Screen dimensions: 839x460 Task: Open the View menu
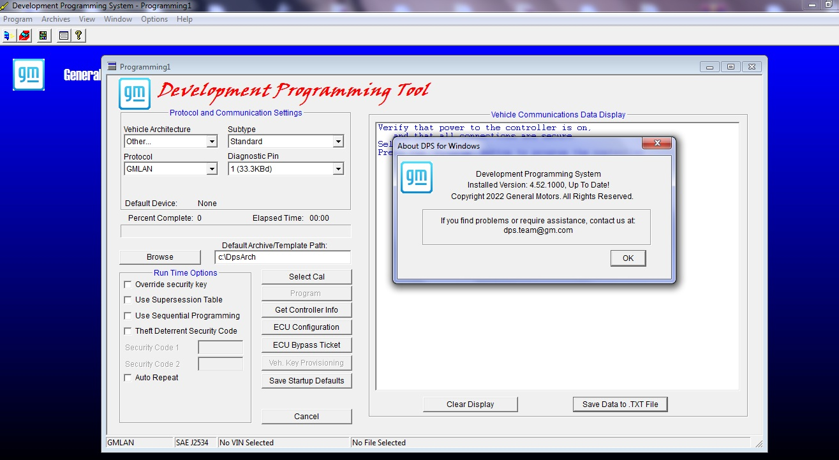coord(87,19)
